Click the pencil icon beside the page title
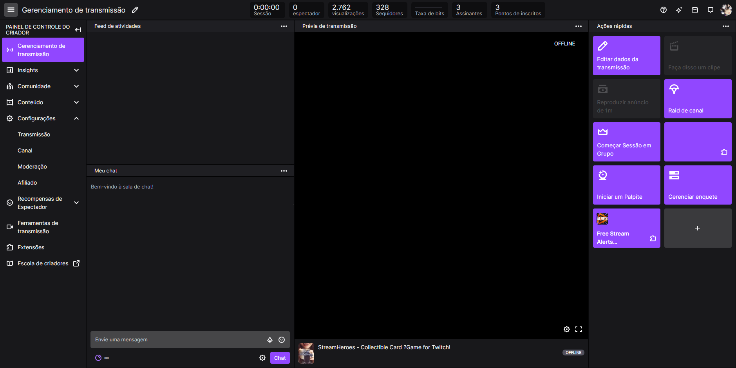The width and height of the screenshot is (736, 368). (x=135, y=10)
